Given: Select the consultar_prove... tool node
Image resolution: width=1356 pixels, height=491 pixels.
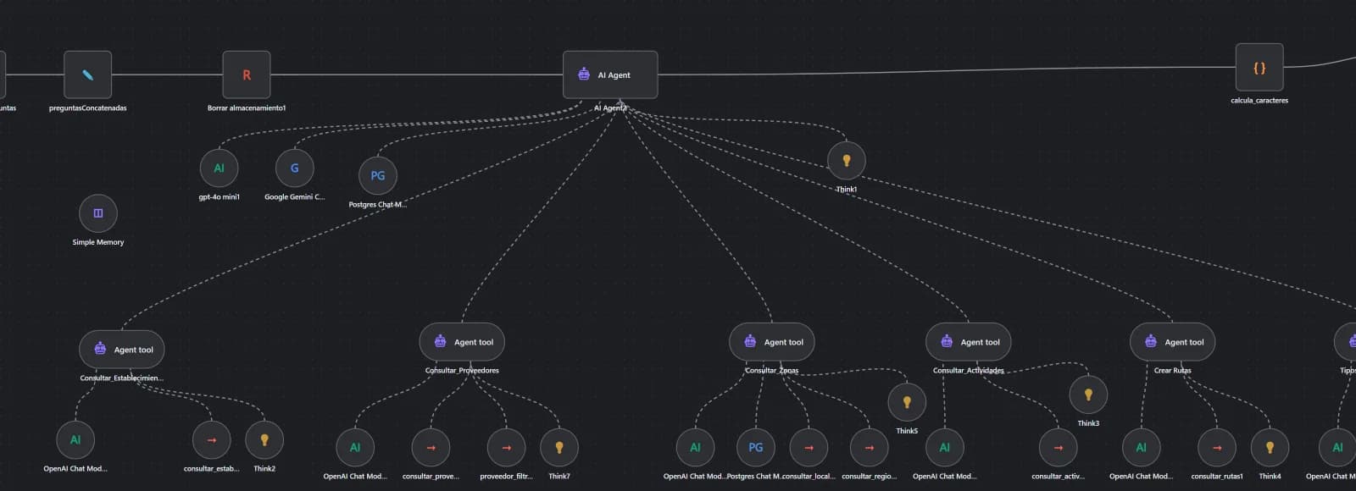Looking at the screenshot, I should click(431, 447).
